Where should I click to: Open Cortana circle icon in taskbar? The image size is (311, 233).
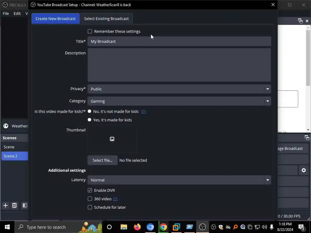pos(109,227)
